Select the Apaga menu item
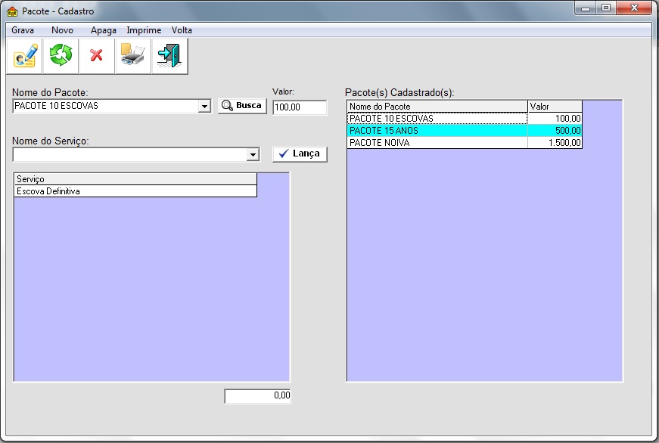This screenshot has height=443, width=659. (x=103, y=30)
